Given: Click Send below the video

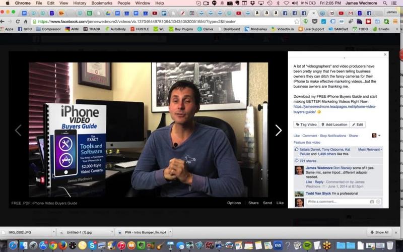Looking at the screenshot, I should (267, 203).
